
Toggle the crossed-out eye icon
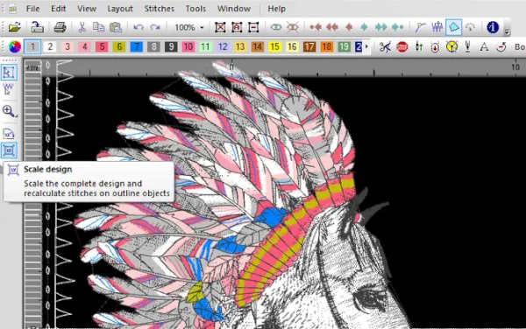point(293,27)
